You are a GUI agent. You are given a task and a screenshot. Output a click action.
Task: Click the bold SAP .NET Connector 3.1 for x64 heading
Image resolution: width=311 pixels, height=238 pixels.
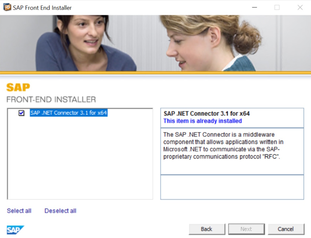(207, 114)
